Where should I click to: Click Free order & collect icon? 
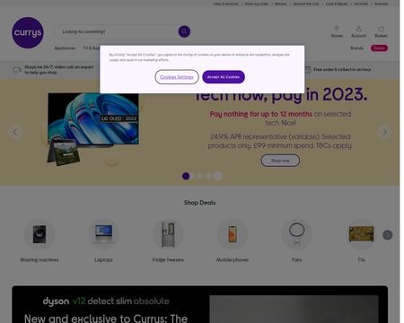pyautogui.click(x=308, y=70)
